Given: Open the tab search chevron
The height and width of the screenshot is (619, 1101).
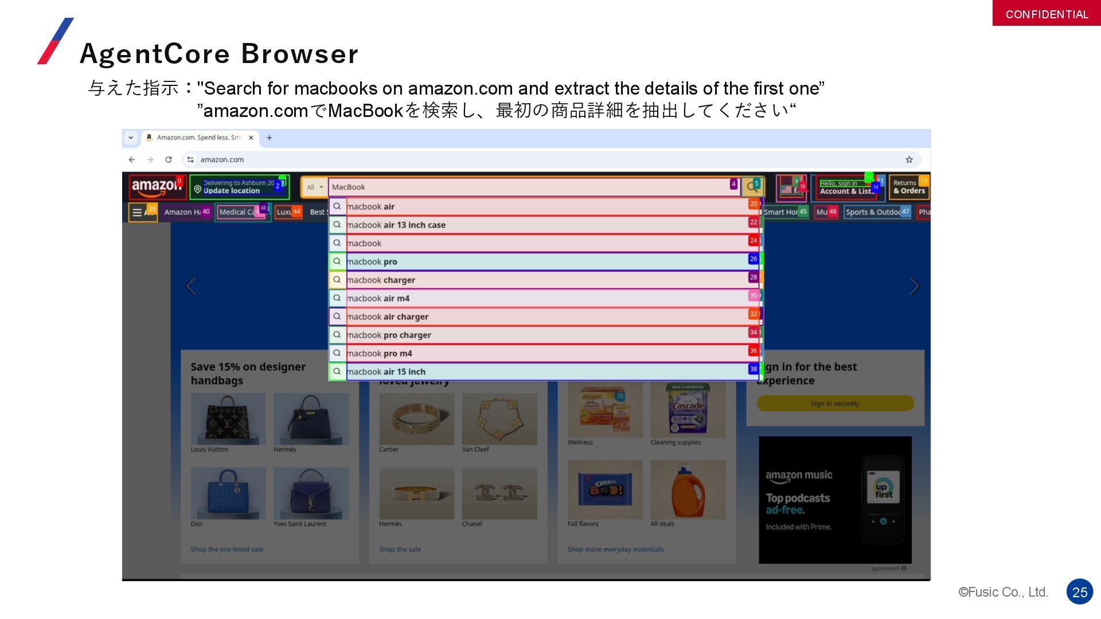Looking at the screenshot, I should [131, 138].
